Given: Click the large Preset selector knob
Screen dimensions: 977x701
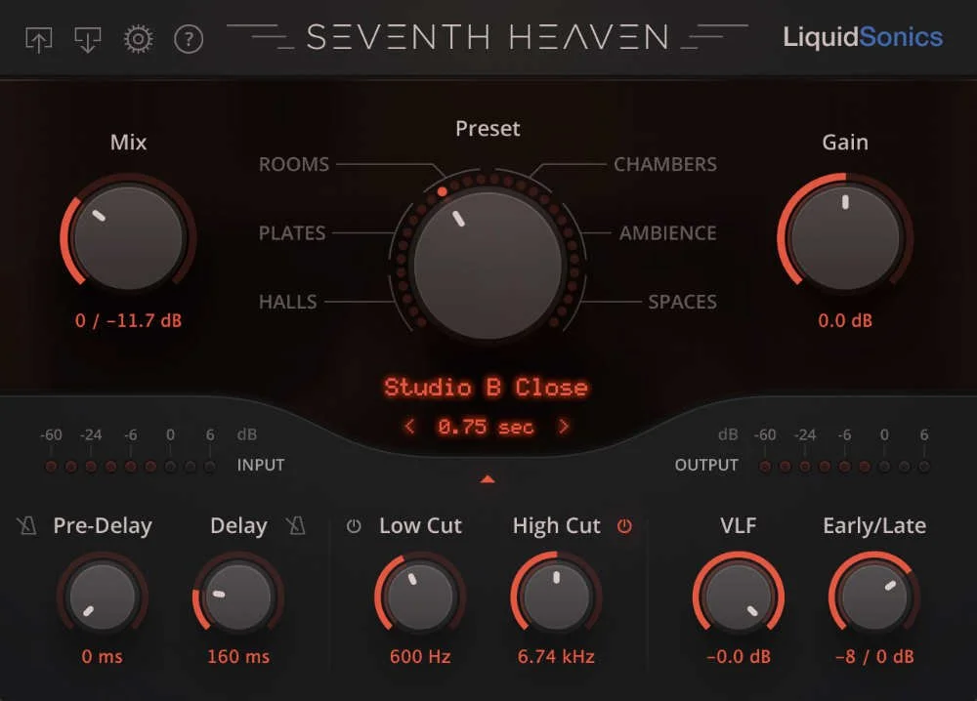Looking at the screenshot, I should 488,266.
